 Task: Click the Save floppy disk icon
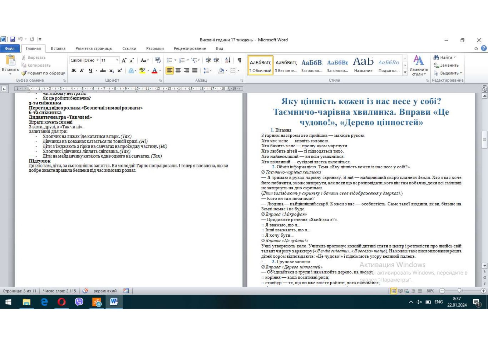tap(13, 39)
